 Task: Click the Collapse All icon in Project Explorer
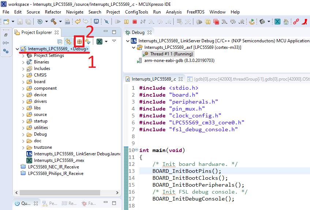60,42
